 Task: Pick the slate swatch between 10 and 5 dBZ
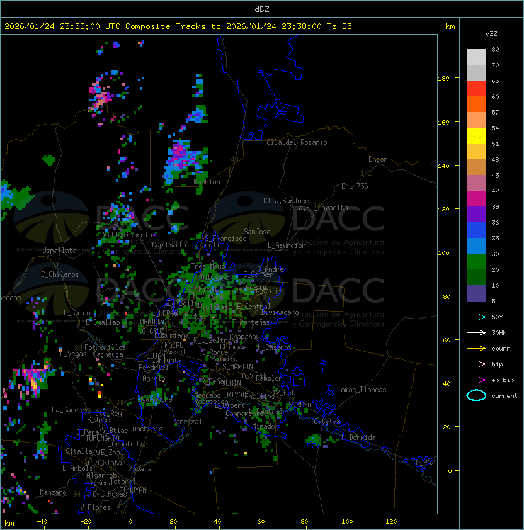click(476, 293)
